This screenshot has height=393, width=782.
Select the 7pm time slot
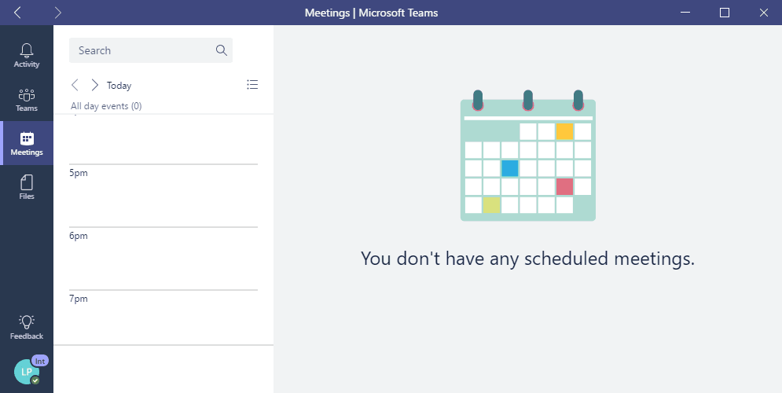pos(163,318)
